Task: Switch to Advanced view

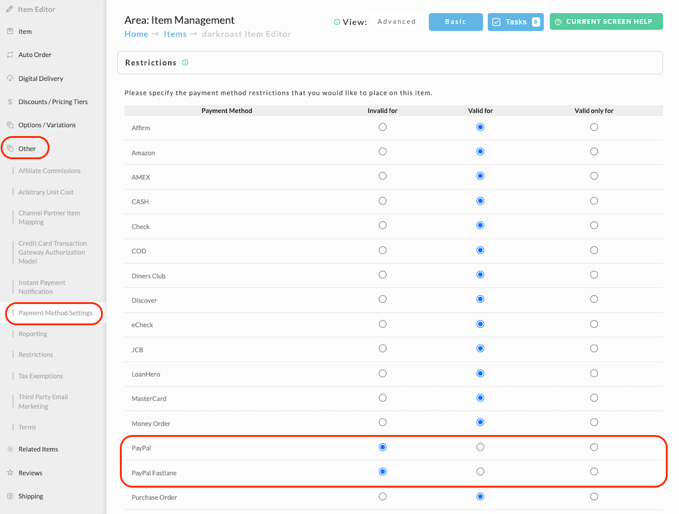Action: click(x=396, y=22)
